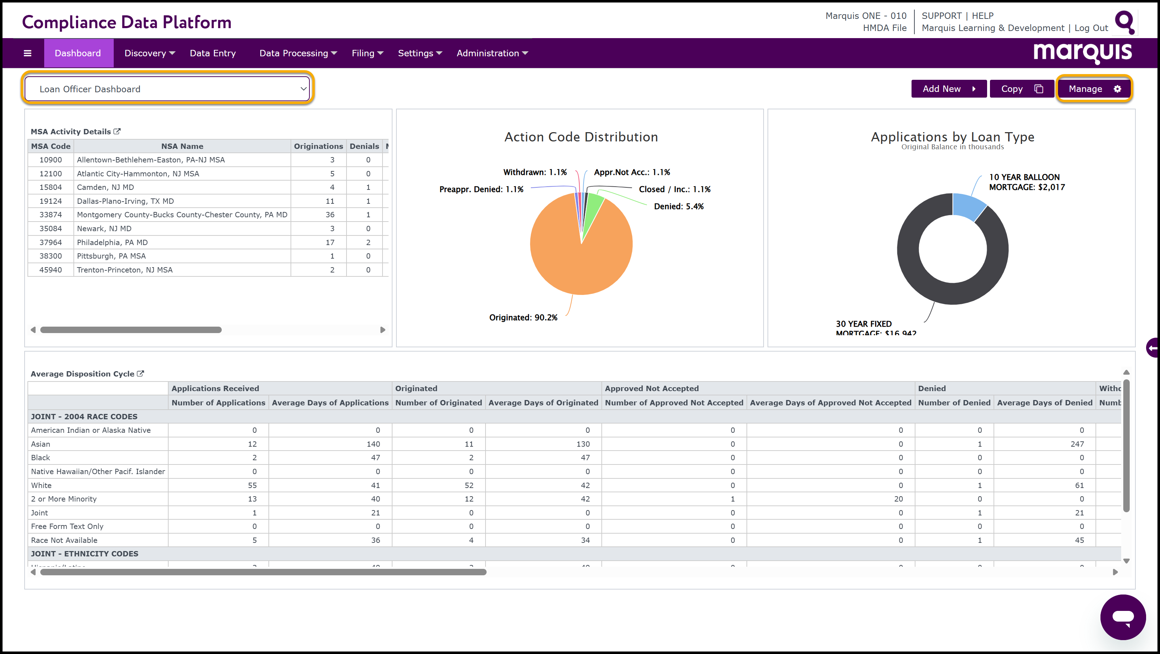This screenshot has width=1160, height=654.
Task: Open the Data Entry menu item
Action: click(x=212, y=53)
